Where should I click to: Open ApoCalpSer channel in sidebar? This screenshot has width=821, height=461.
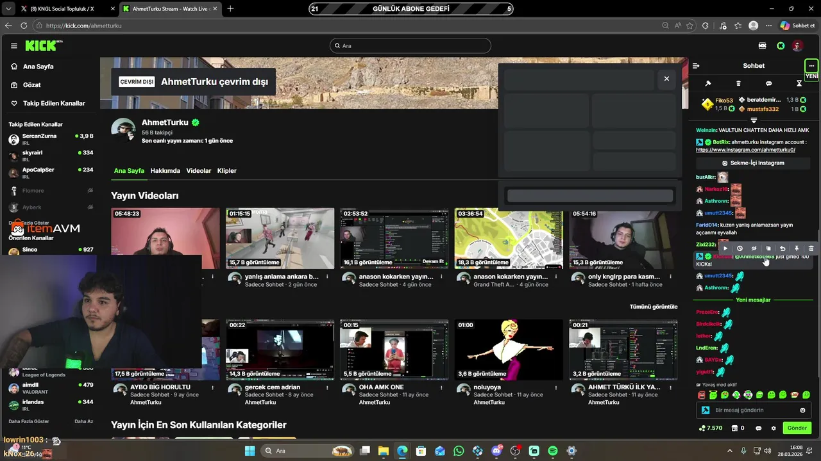point(50,173)
